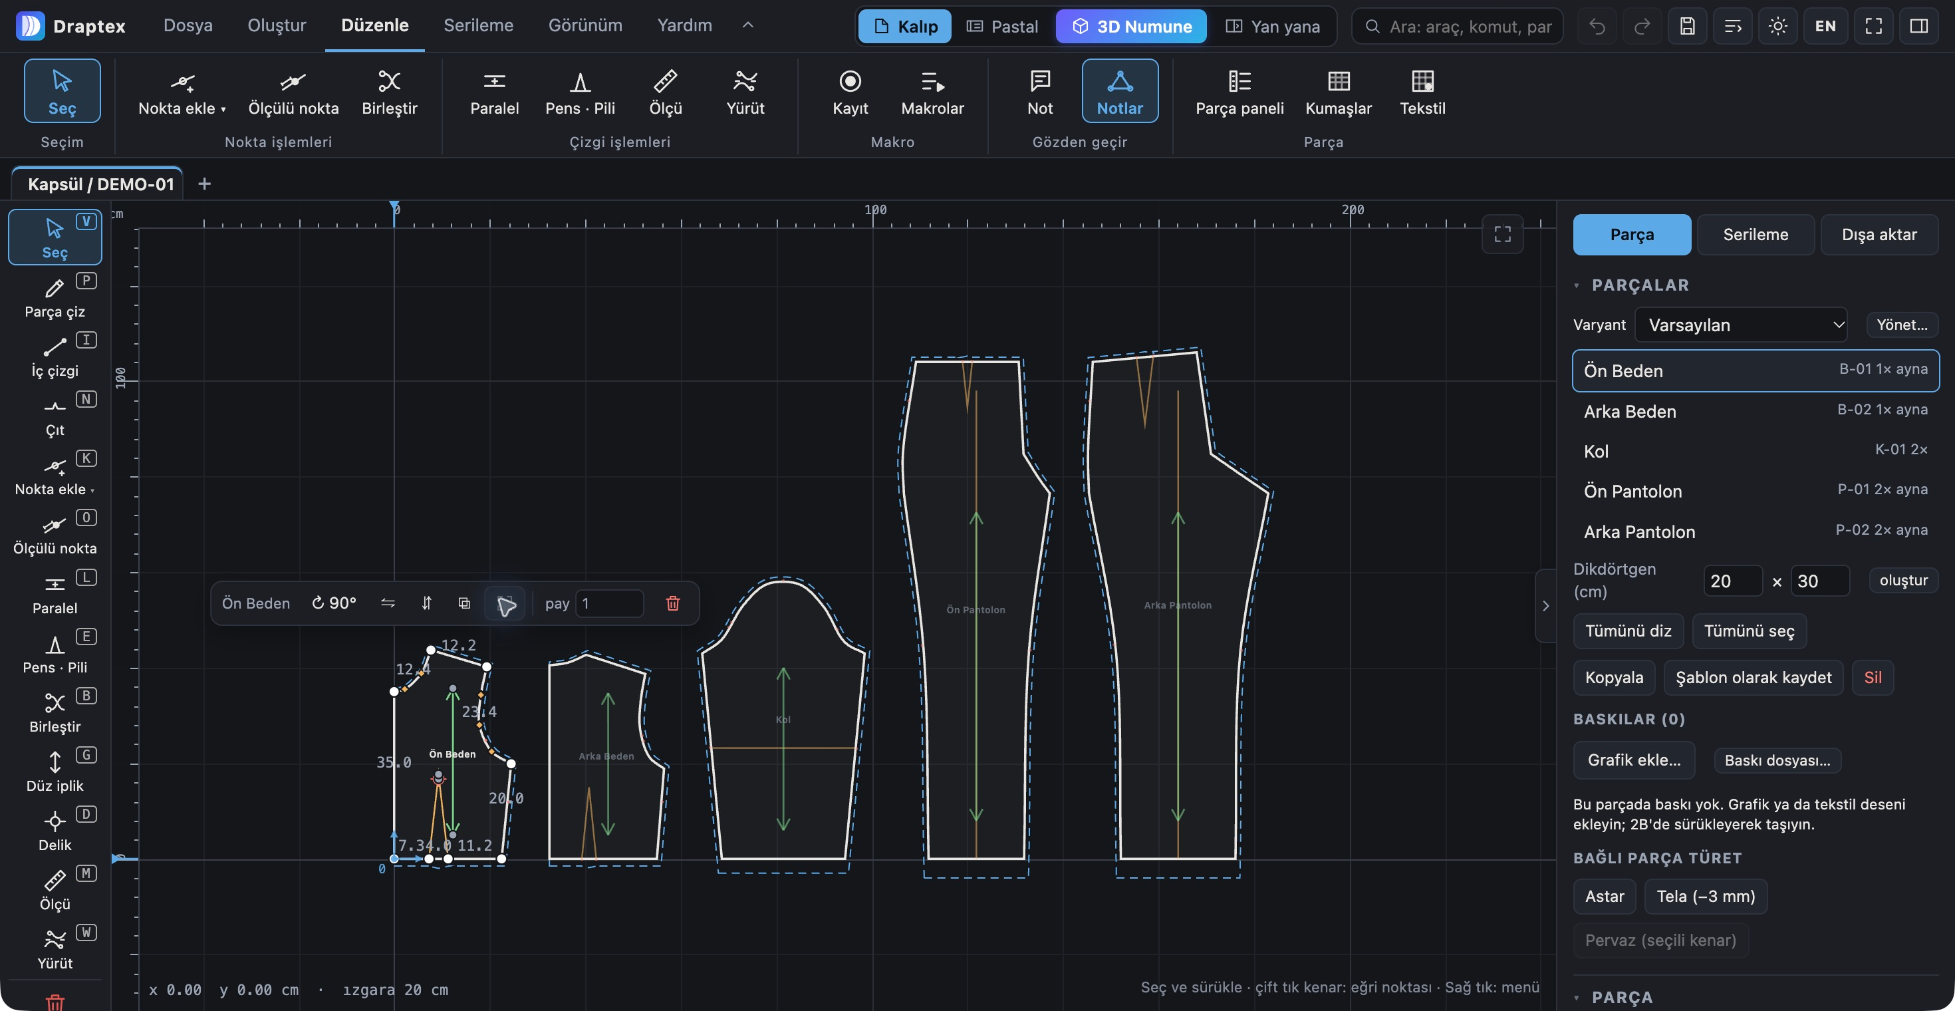Click the save icon in top bar
The width and height of the screenshot is (1955, 1011).
[x=1687, y=27]
